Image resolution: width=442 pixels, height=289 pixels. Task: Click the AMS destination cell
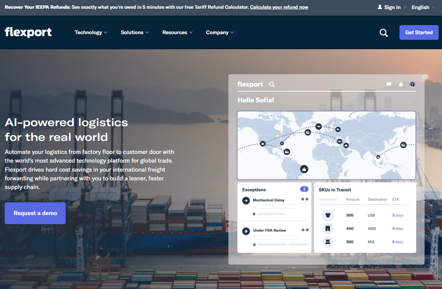(x=372, y=228)
